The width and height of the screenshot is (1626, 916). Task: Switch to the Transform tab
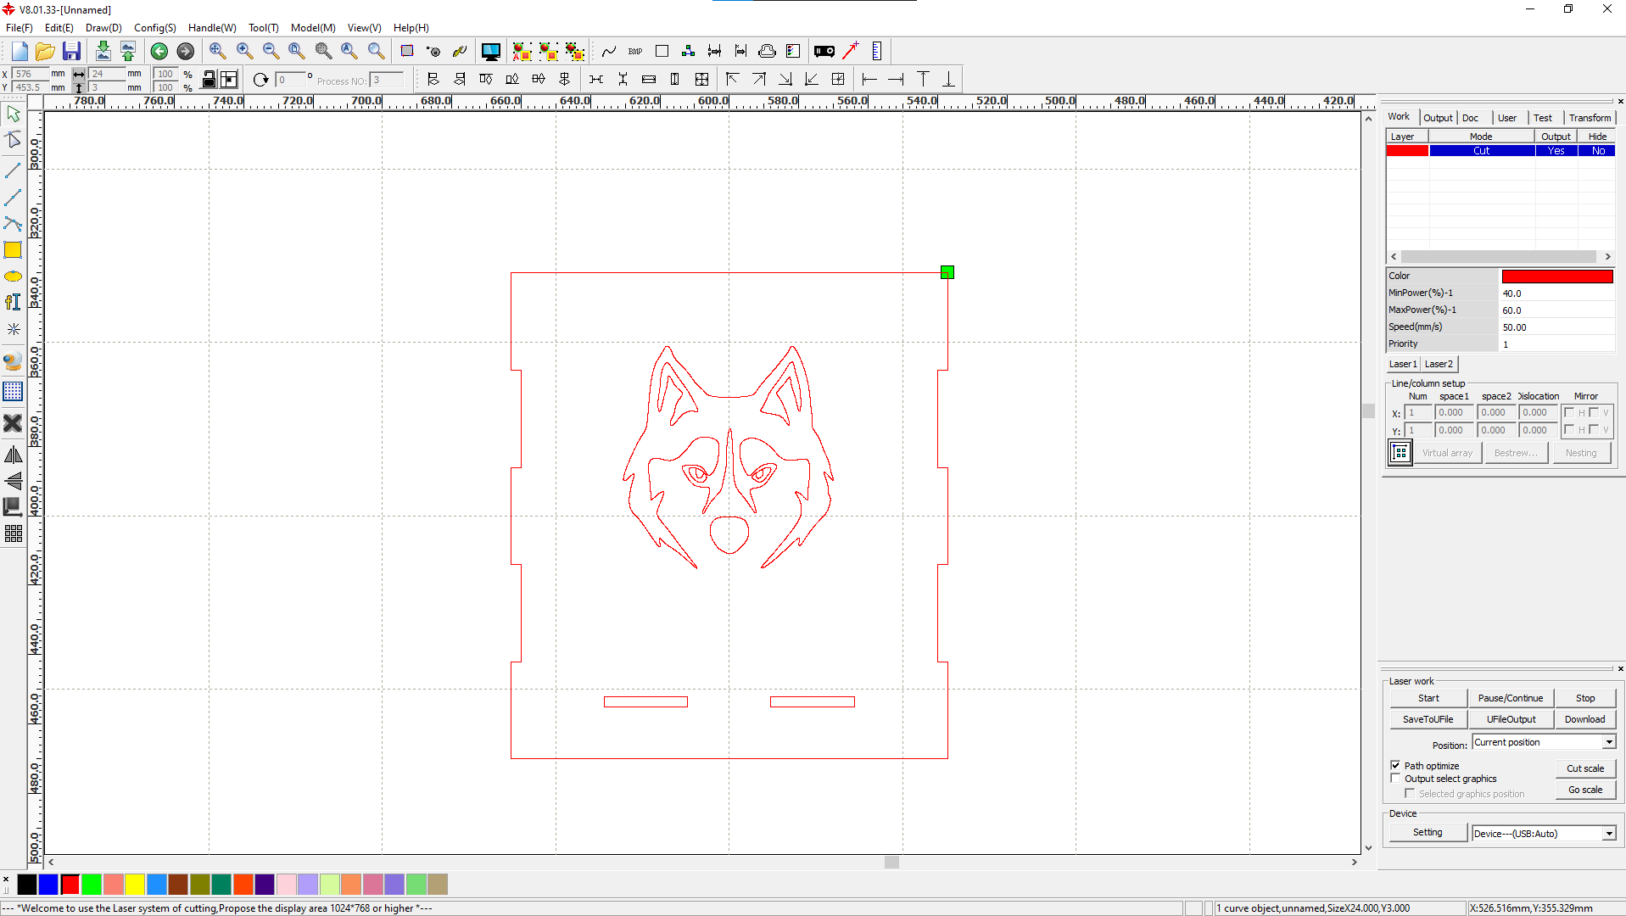coord(1589,118)
